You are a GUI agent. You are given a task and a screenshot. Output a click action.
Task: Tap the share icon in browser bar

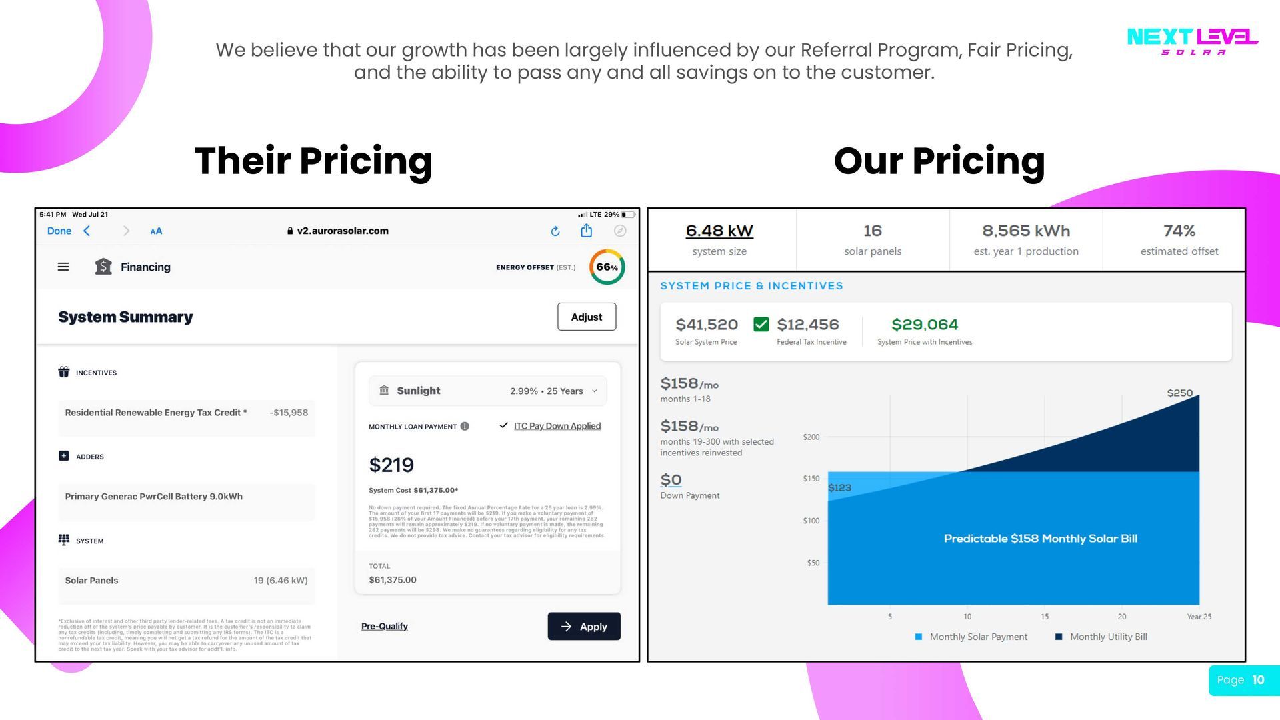point(587,231)
